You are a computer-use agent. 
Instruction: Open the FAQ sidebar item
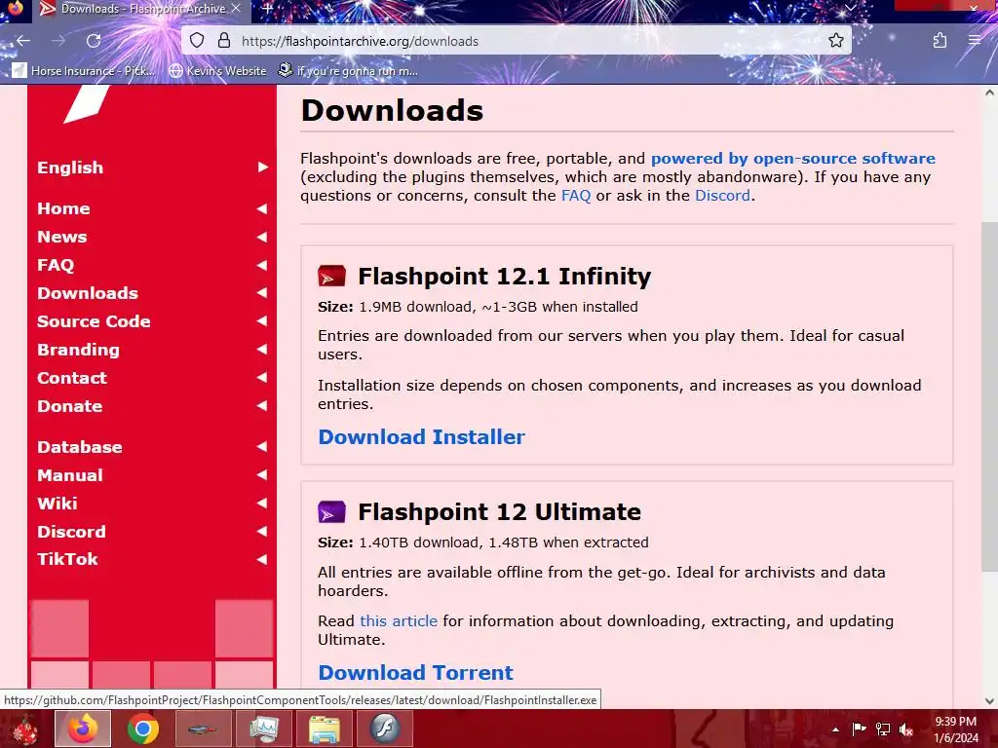point(152,265)
